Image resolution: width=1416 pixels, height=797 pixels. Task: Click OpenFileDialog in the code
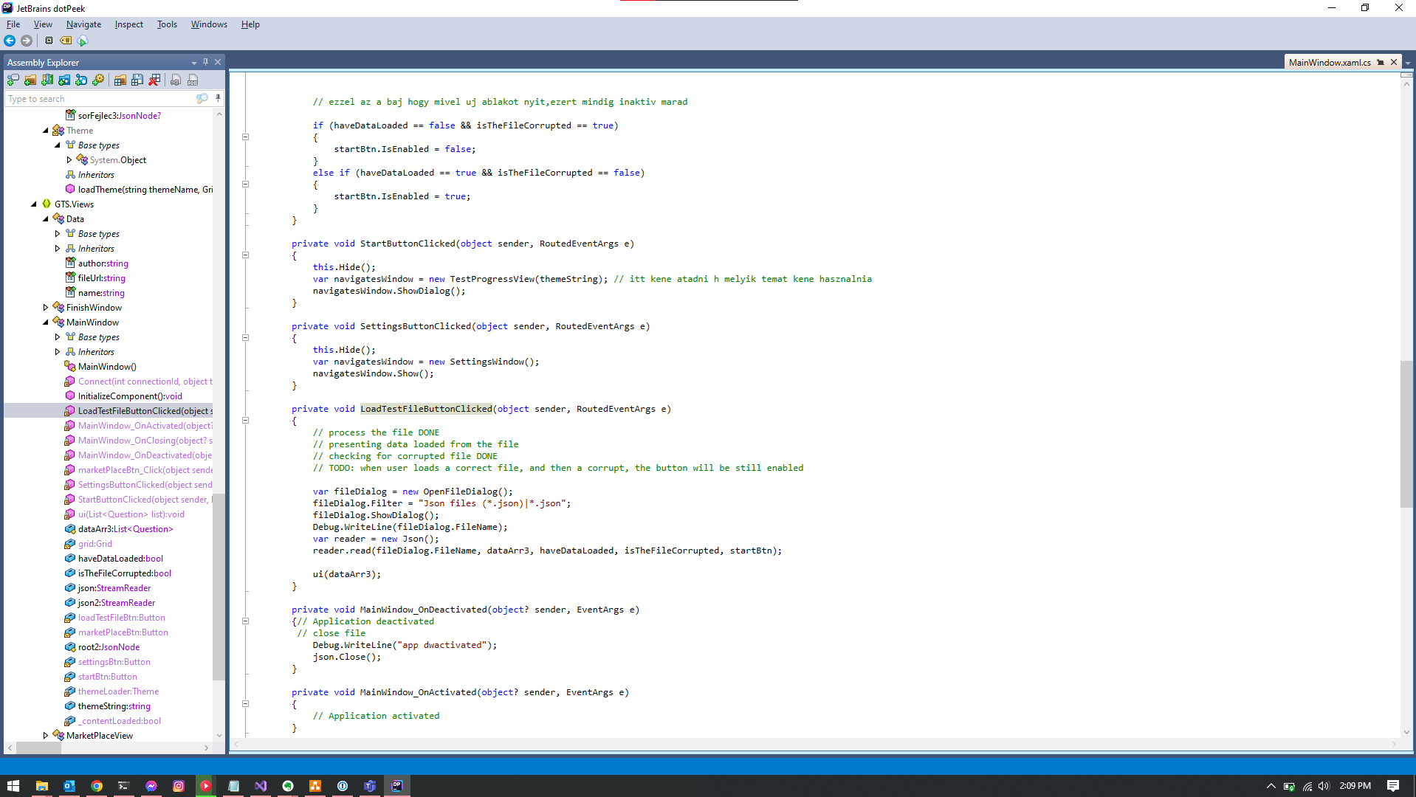(x=460, y=491)
